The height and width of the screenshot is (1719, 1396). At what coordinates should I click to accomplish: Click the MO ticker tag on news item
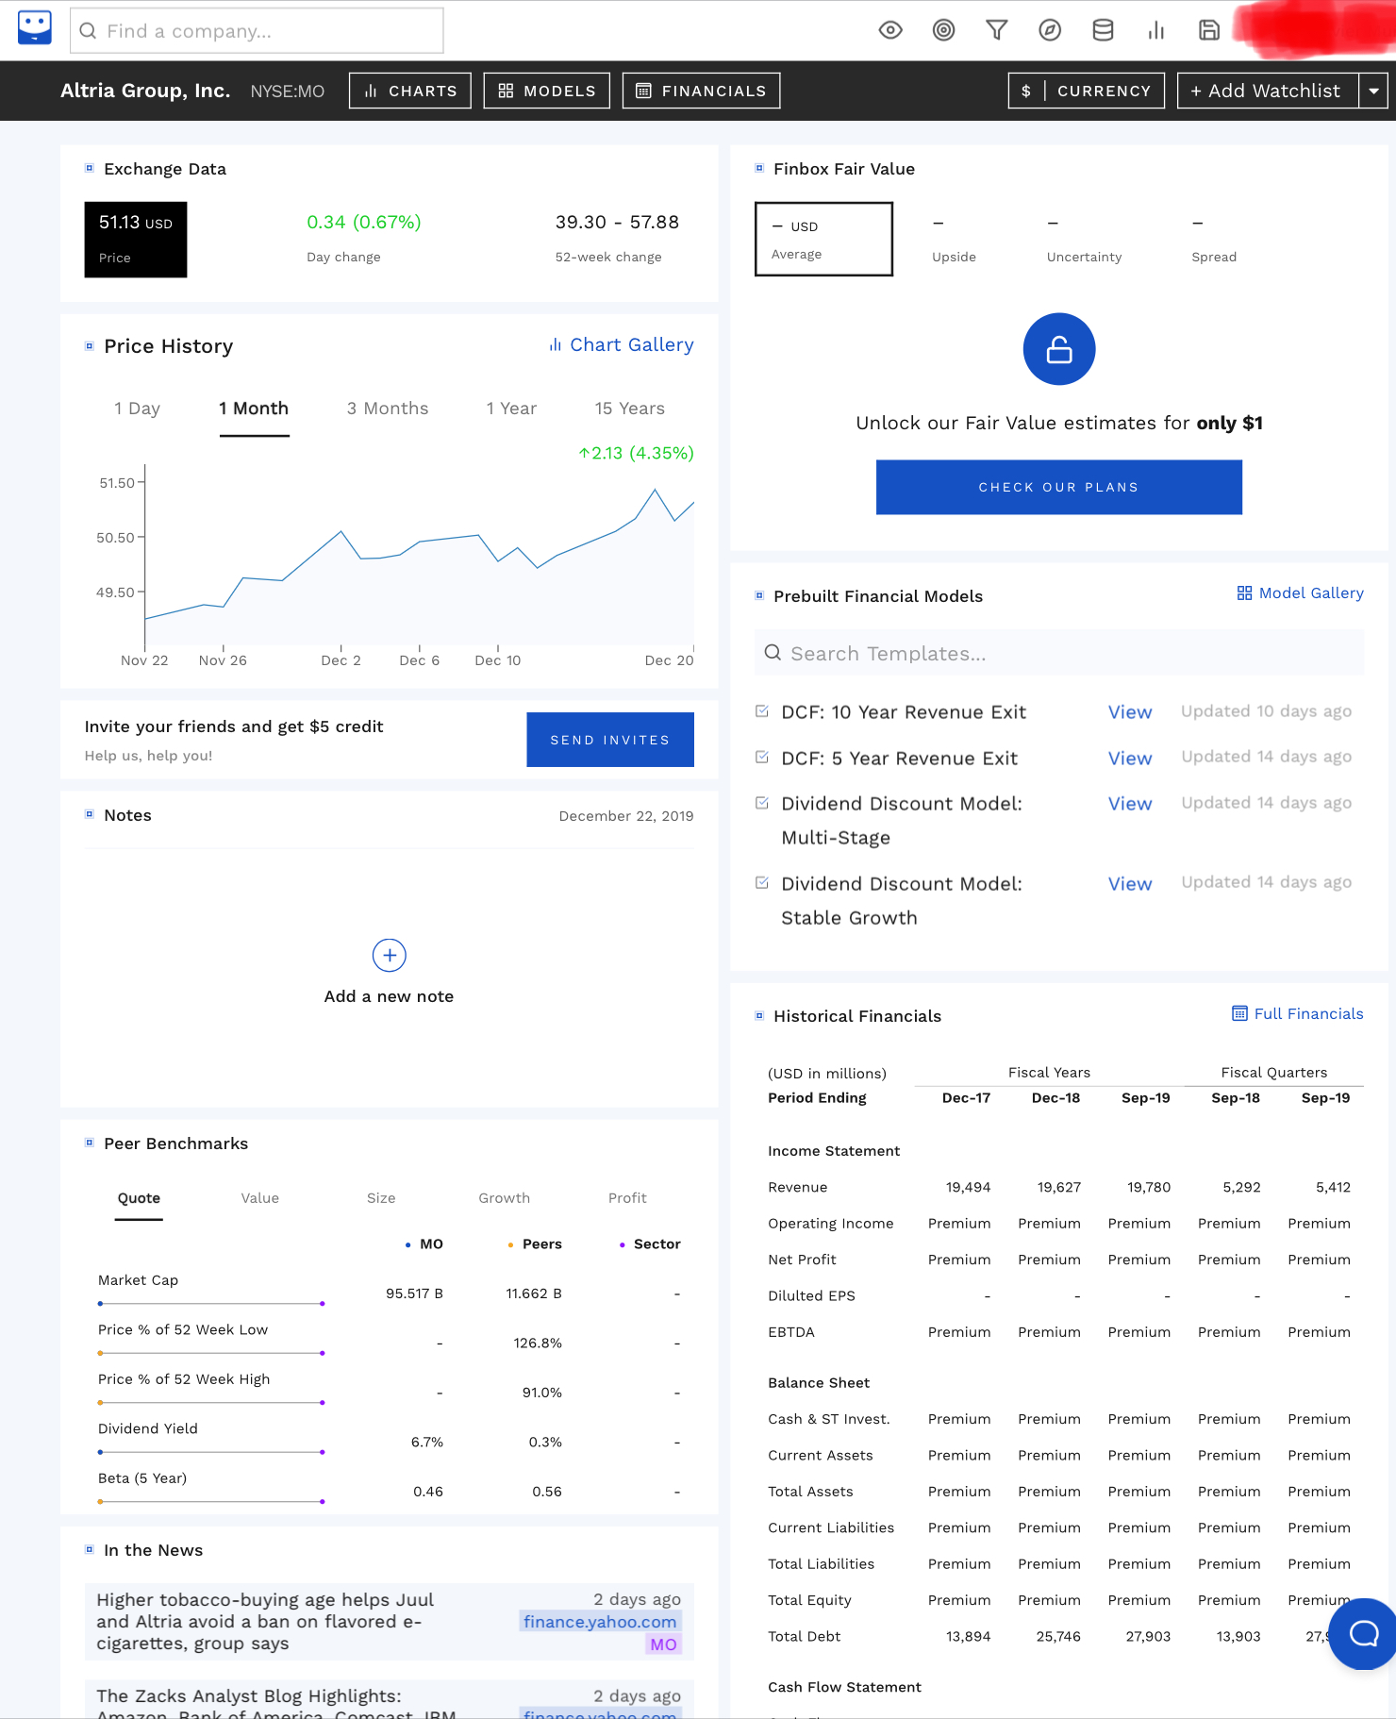point(663,1644)
